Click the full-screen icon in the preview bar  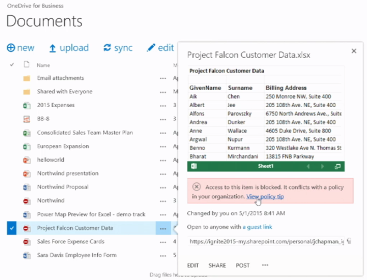coord(338,166)
